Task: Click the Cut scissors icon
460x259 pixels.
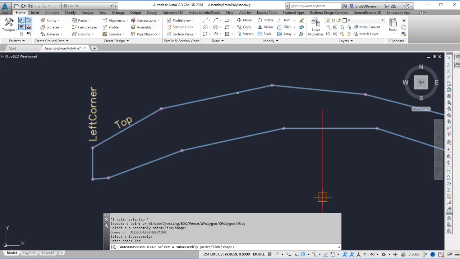Action: [404, 20]
